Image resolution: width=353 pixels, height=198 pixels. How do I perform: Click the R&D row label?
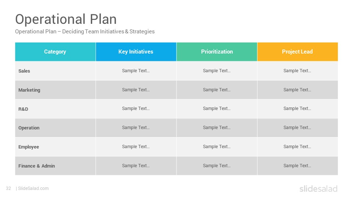23,109
